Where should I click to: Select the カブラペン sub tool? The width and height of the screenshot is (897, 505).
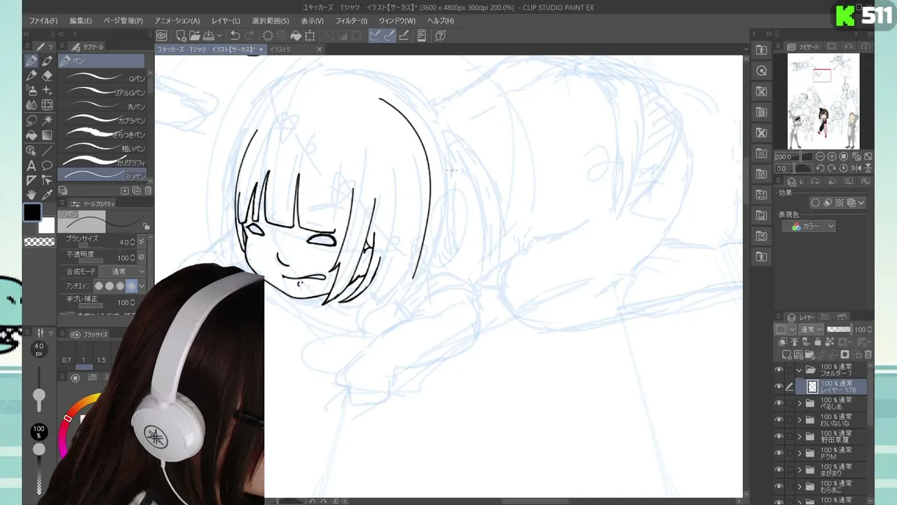click(104, 120)
